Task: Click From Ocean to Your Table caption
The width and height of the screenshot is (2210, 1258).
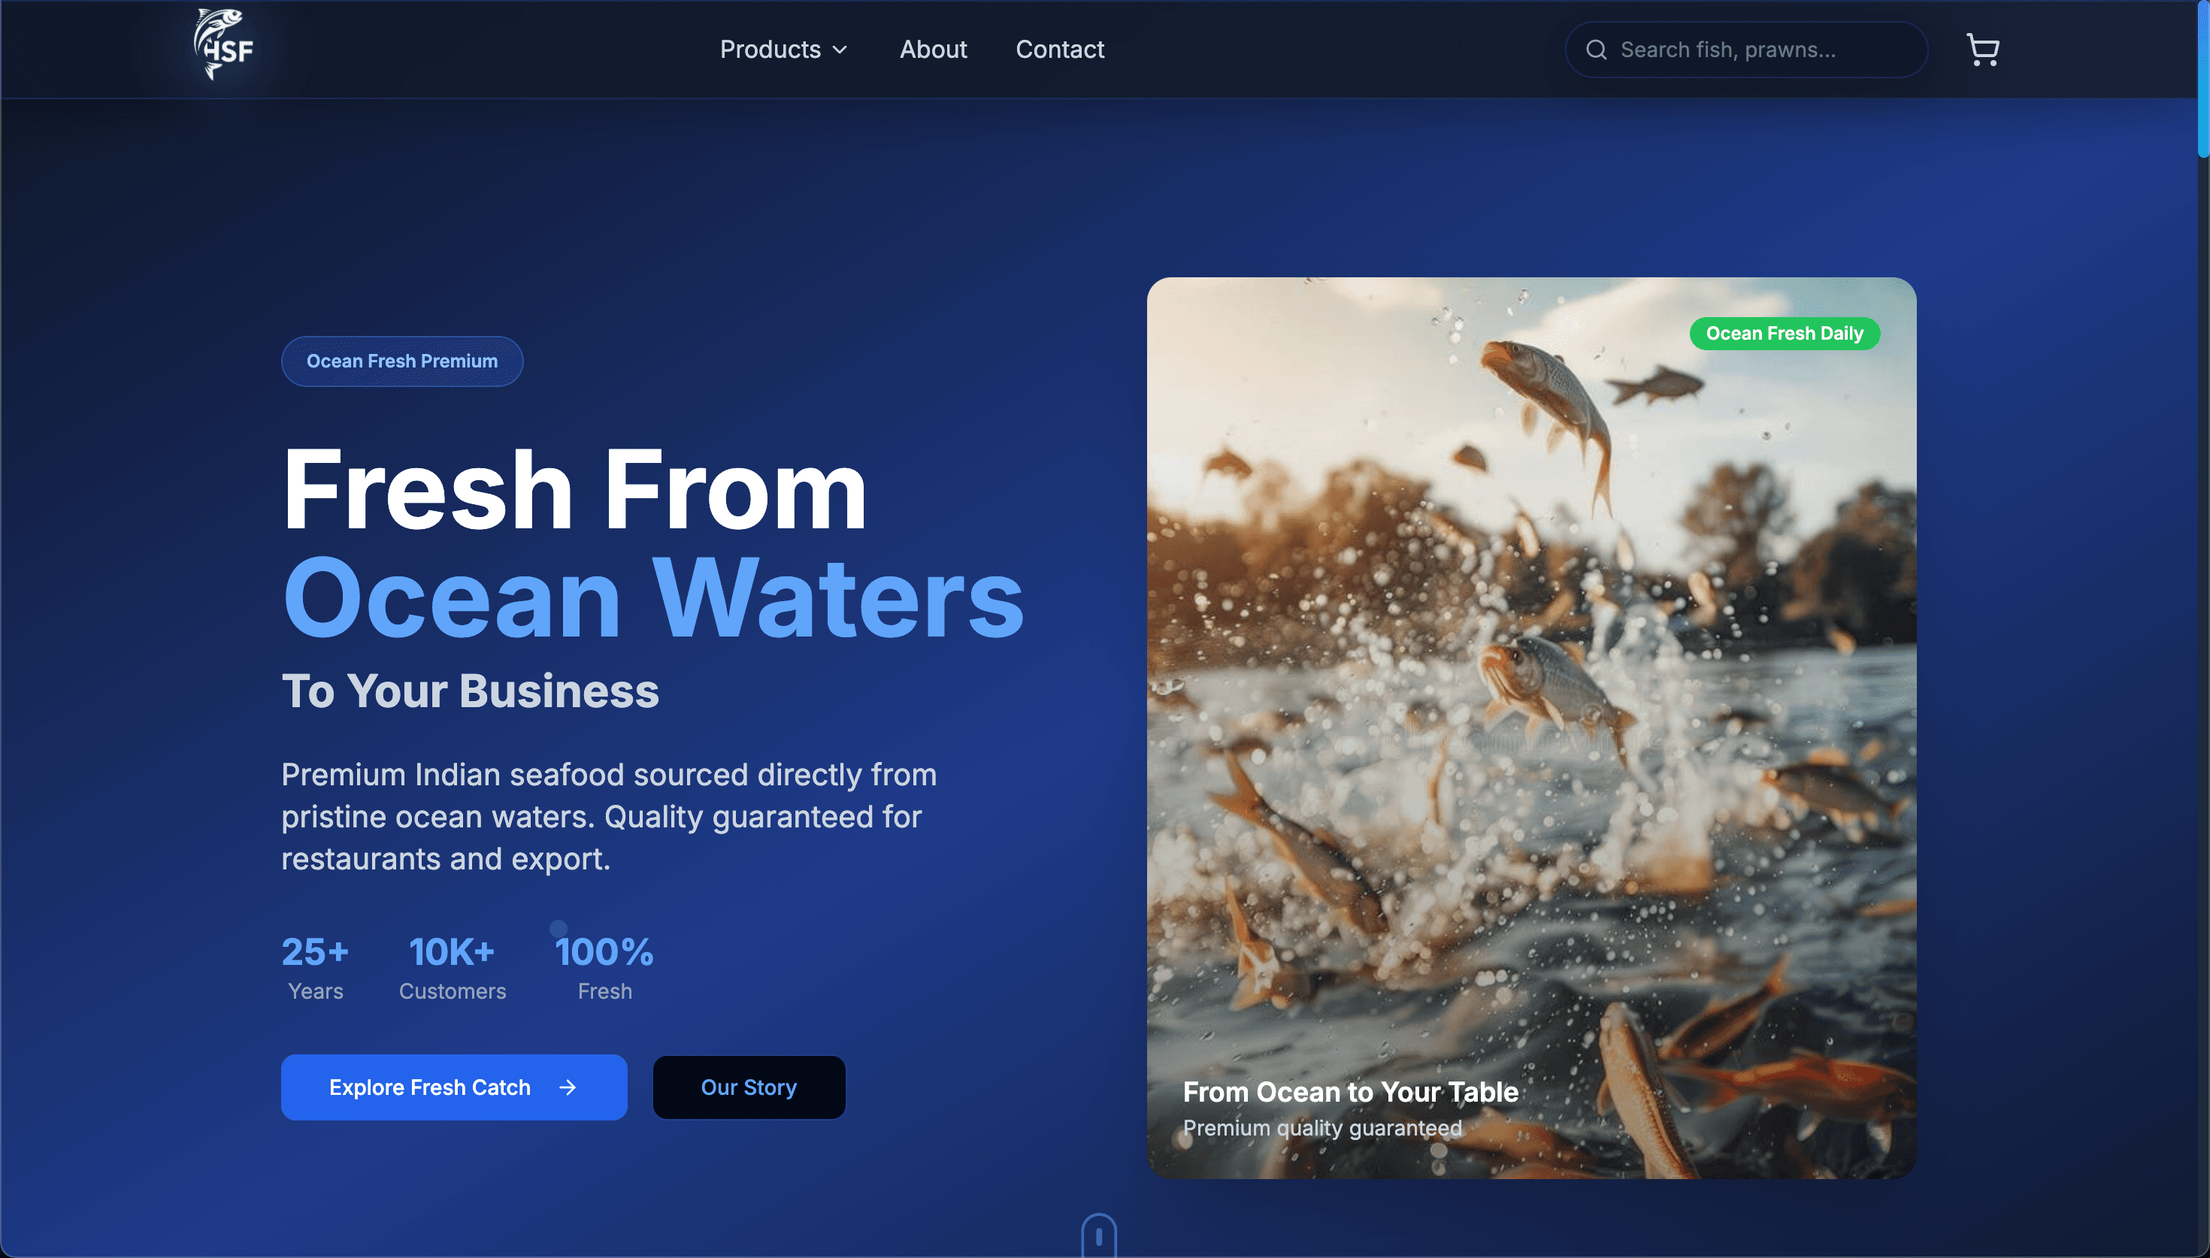Action: 1349,1092
